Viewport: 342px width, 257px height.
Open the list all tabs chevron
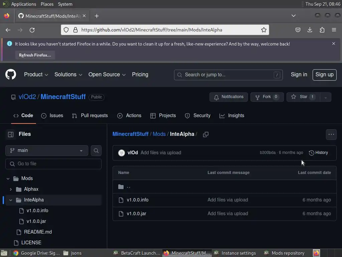click(294, 16)
